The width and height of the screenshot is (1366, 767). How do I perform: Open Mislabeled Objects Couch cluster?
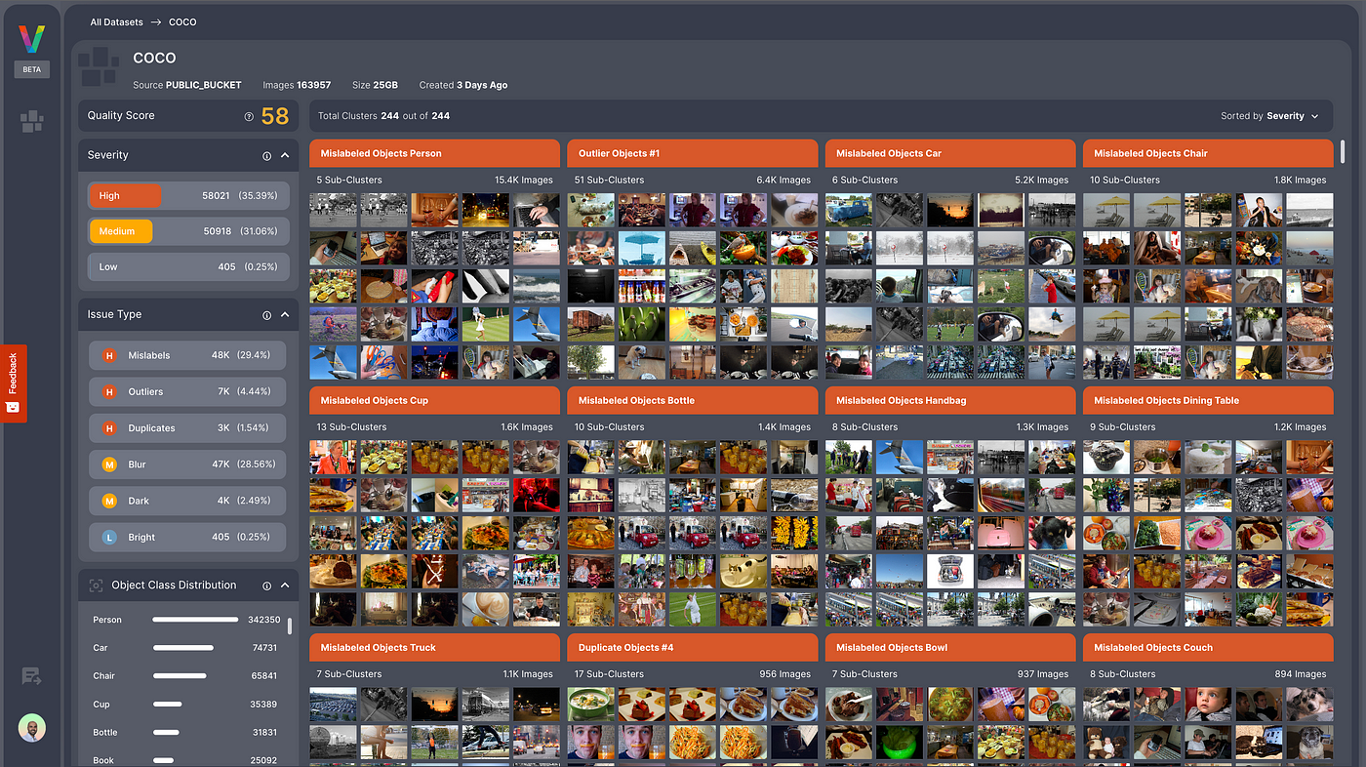(x=1208, y=647)
